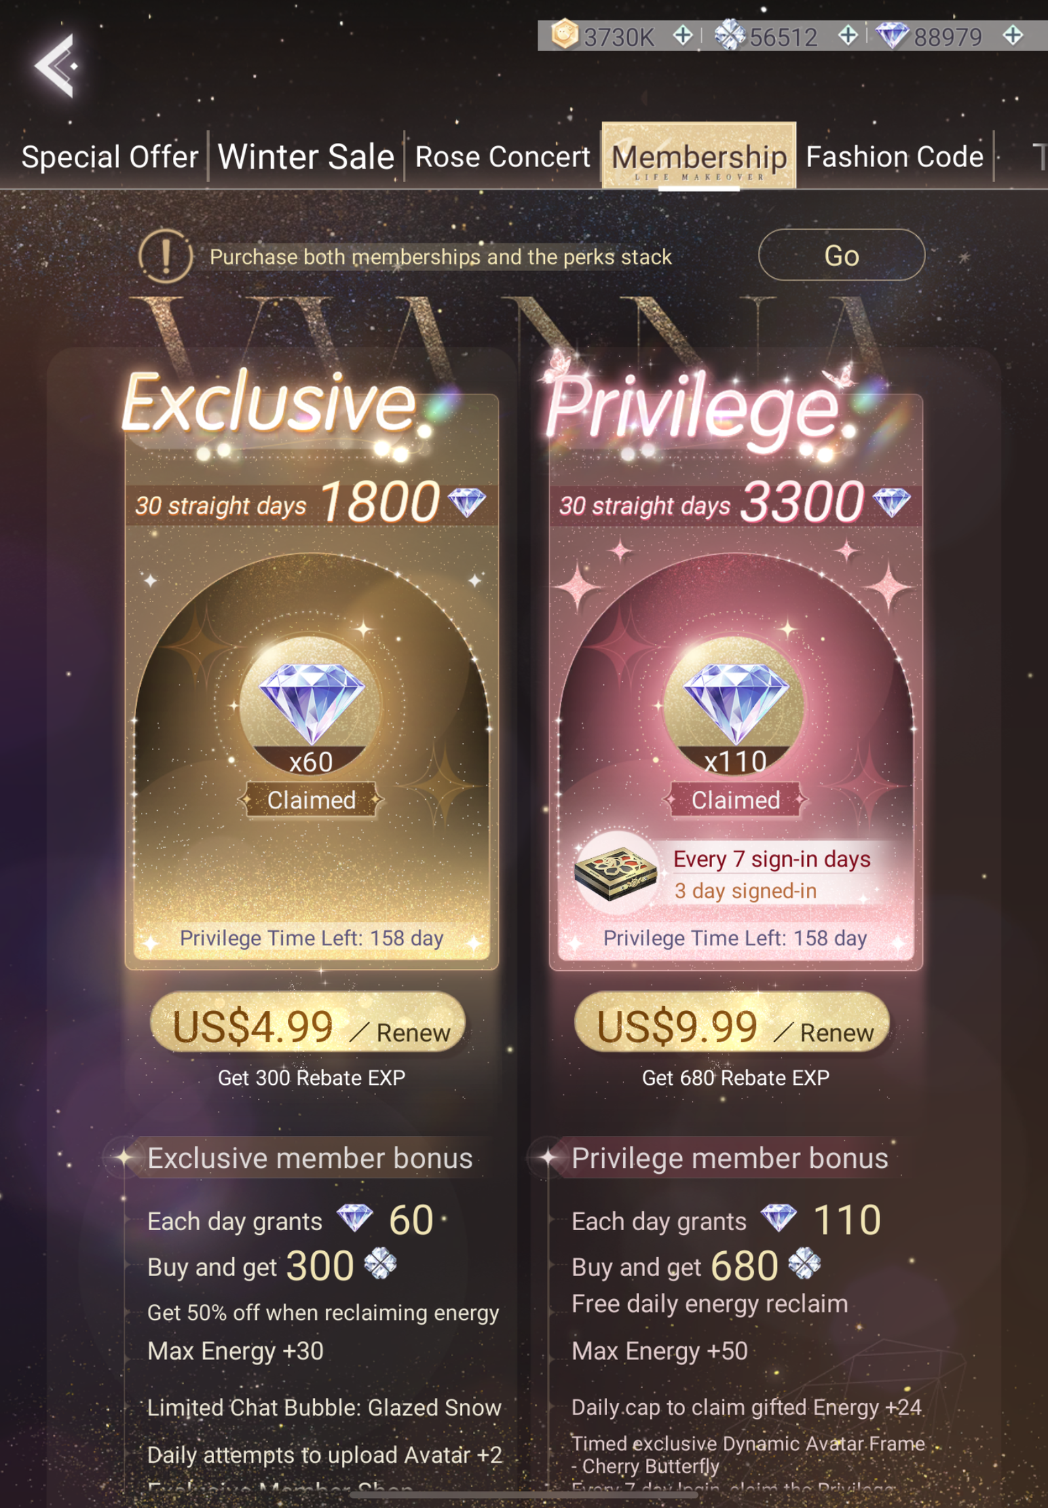Add diamonds via plus icon beside 88979

point(1013,35)
